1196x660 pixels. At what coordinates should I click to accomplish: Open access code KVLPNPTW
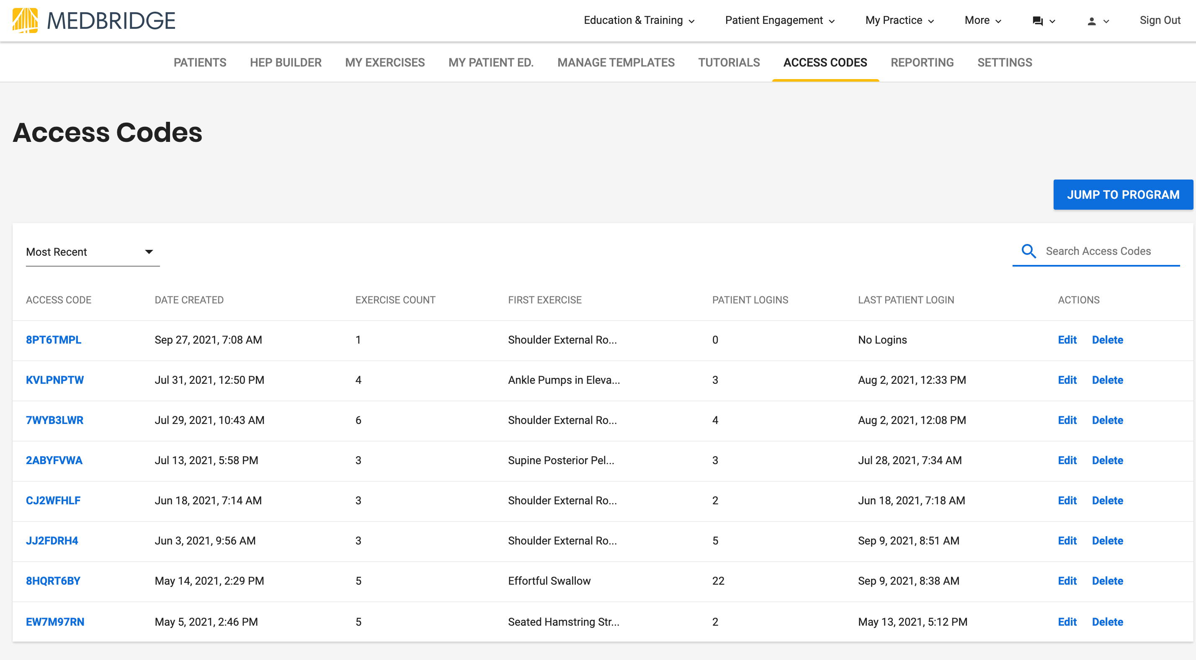point(55,380)
